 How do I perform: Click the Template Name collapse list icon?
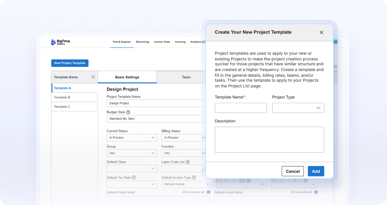point(93,77)
